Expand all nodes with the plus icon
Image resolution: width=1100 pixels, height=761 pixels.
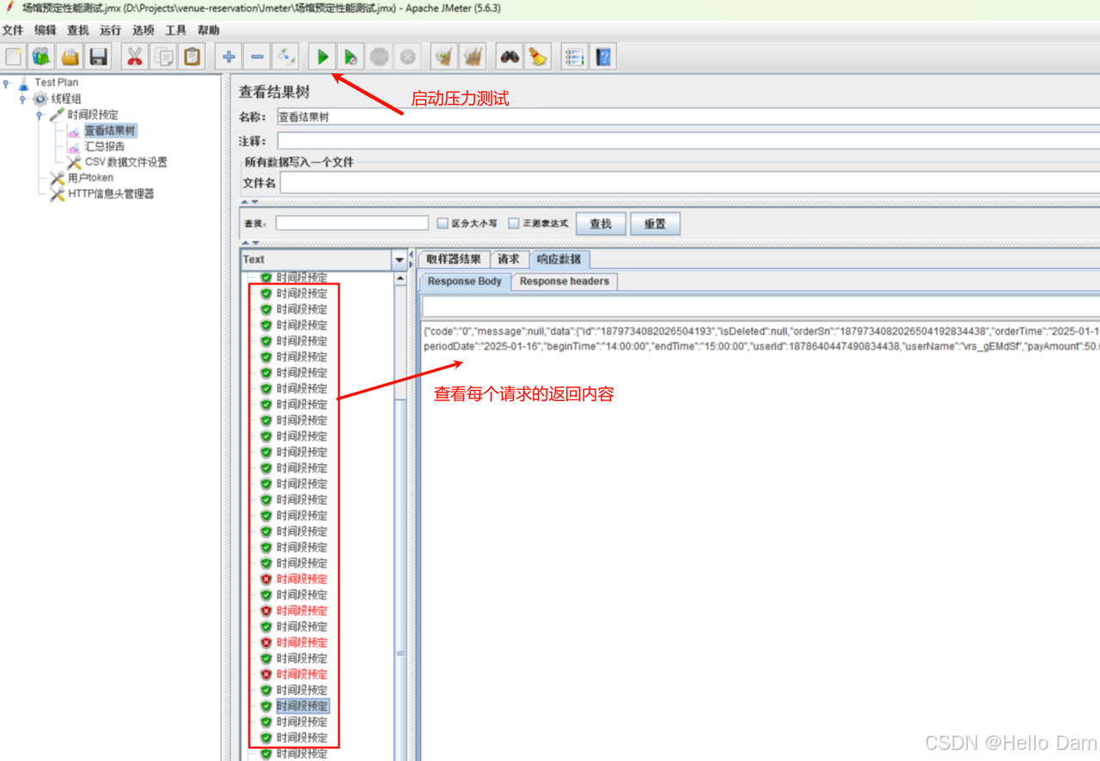[229, 57]
